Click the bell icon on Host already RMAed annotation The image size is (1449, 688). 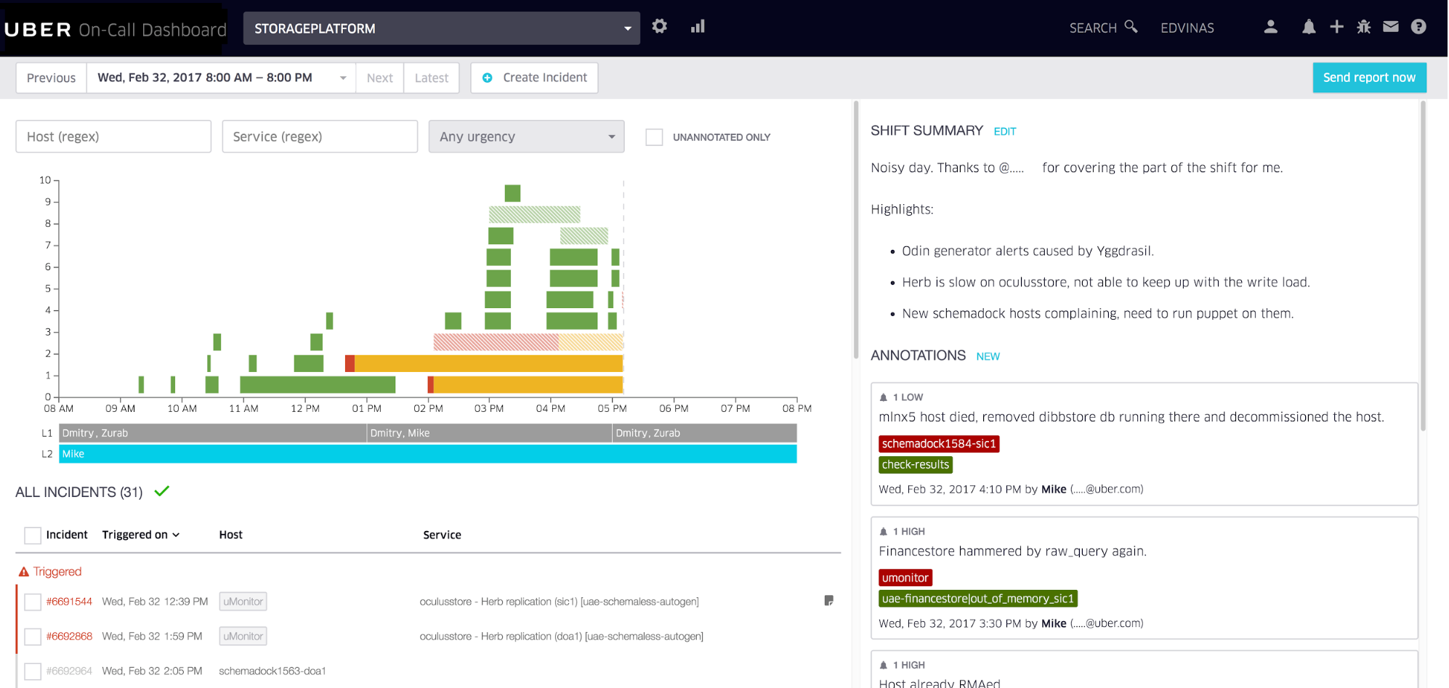884,665
